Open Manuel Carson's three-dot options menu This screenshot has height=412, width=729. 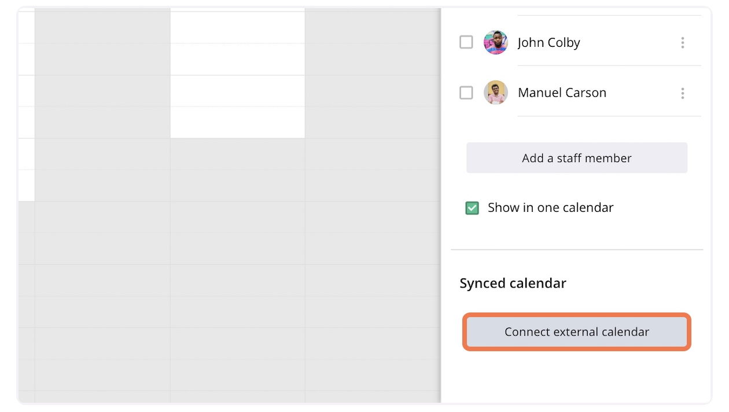(683, 93)
